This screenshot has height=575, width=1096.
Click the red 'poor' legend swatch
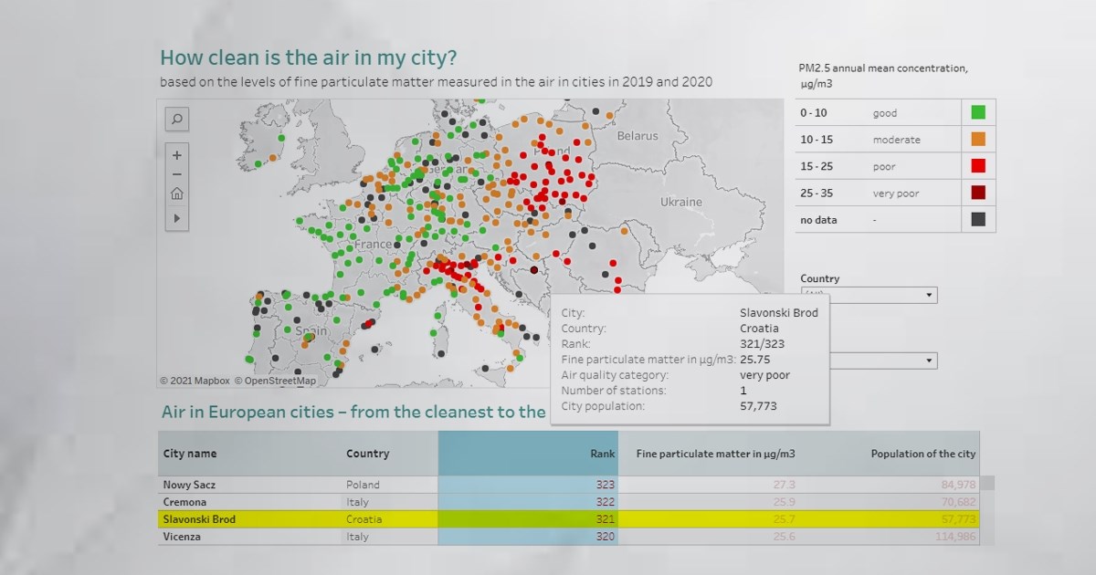(x=978, y=166)
